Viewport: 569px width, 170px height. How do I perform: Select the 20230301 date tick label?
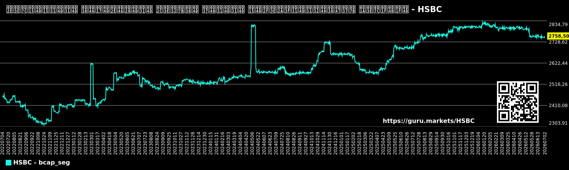[92, 143]
